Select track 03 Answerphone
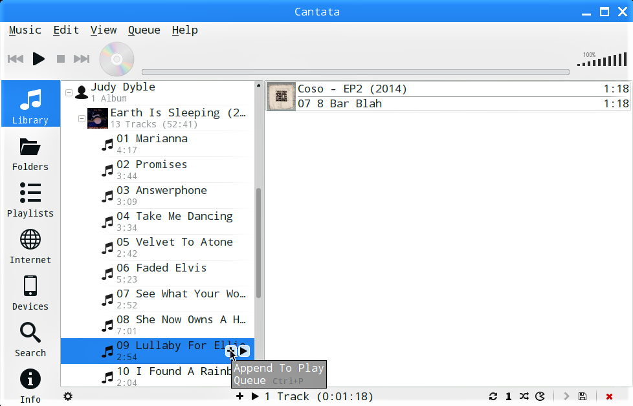633x406 pixels. tap(157, 195)
